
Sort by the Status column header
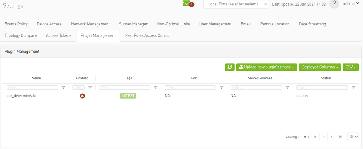[326, 78]
